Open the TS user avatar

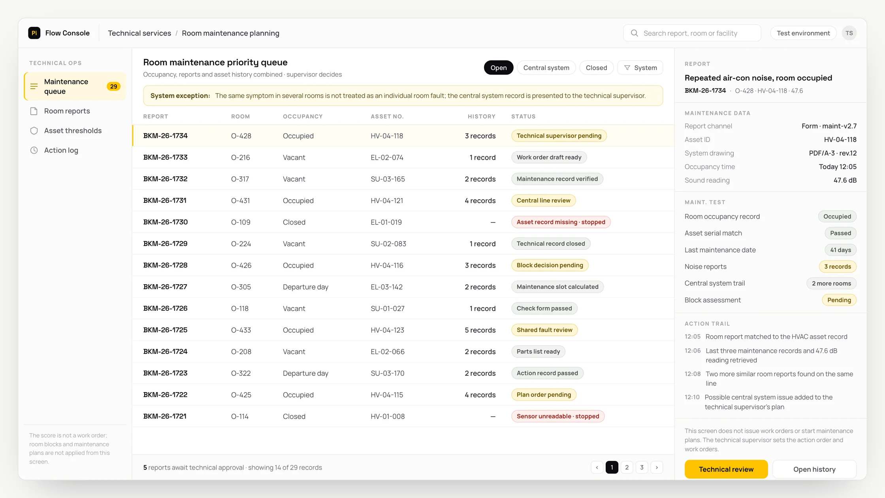pos(849,33)
